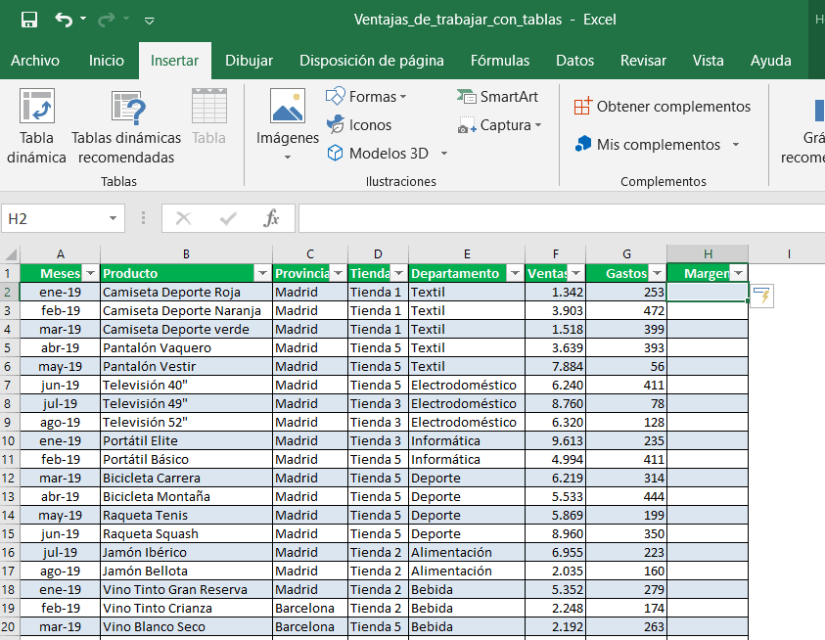Expand the Name Box dropdown
825x640 pixels.
pos(113,218)
